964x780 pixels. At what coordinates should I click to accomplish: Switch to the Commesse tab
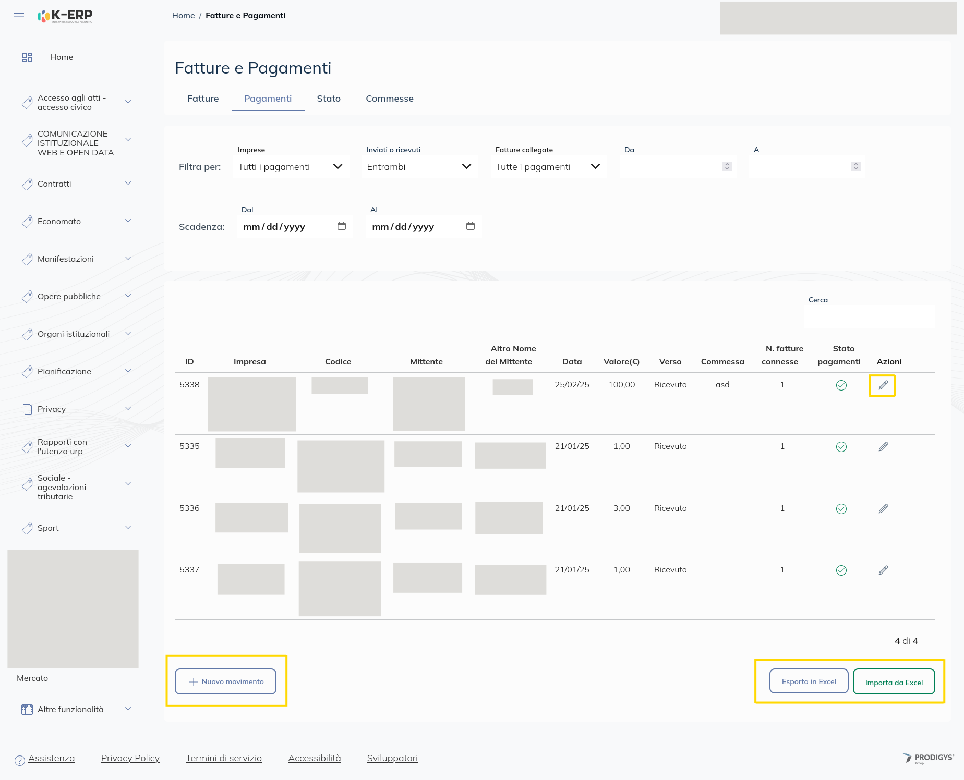[389, 99]
